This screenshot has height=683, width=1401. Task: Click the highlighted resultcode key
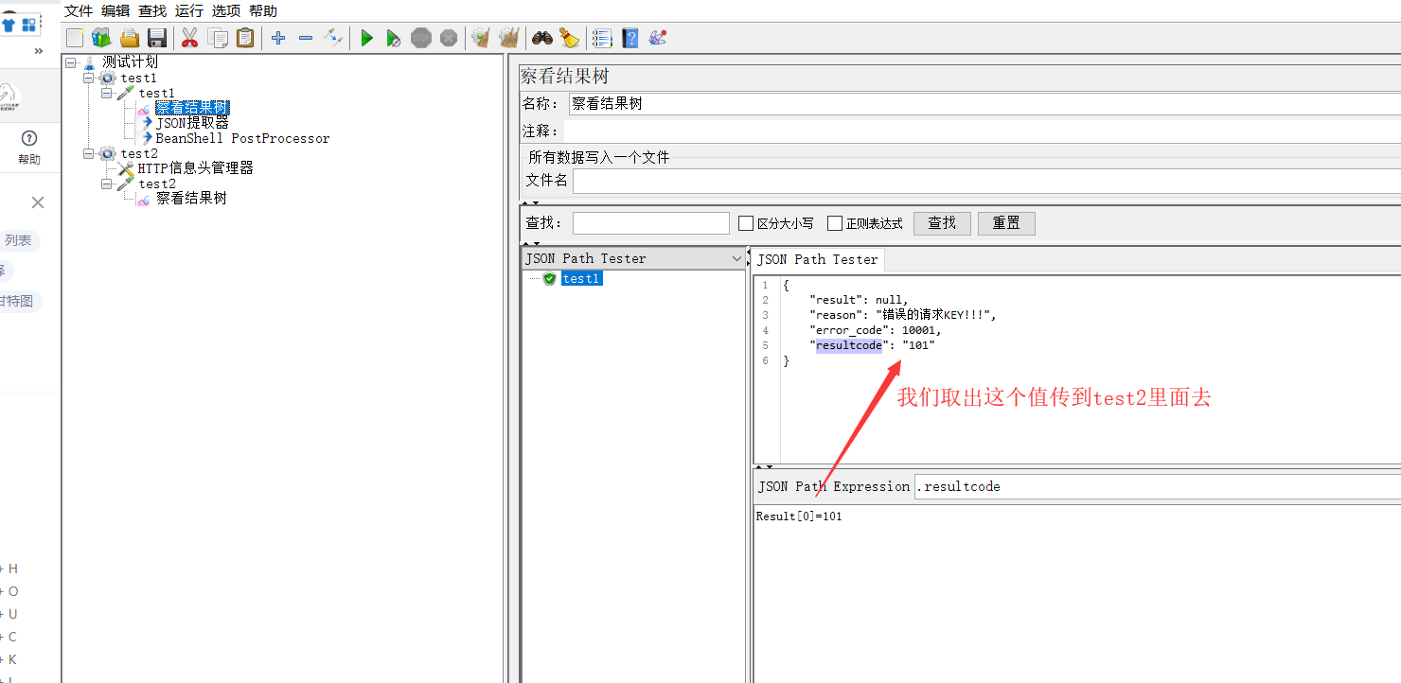point(849,345)
